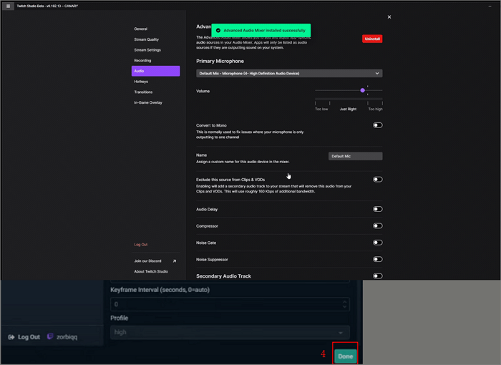This screenshot has width=501, height=365.
Task: Click the Too low volume label
Action: pos(321,109)
